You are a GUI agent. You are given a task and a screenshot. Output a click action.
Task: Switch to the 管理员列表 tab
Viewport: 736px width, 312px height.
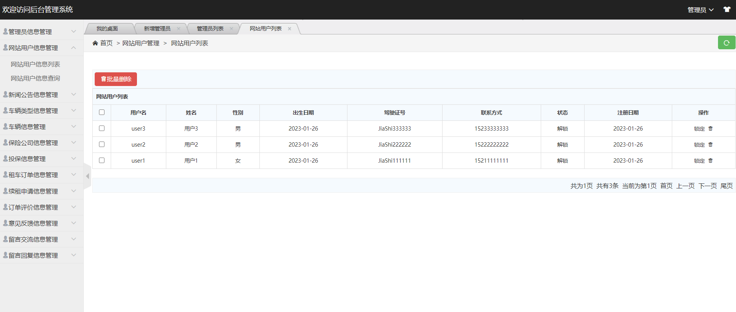point(210,29)
